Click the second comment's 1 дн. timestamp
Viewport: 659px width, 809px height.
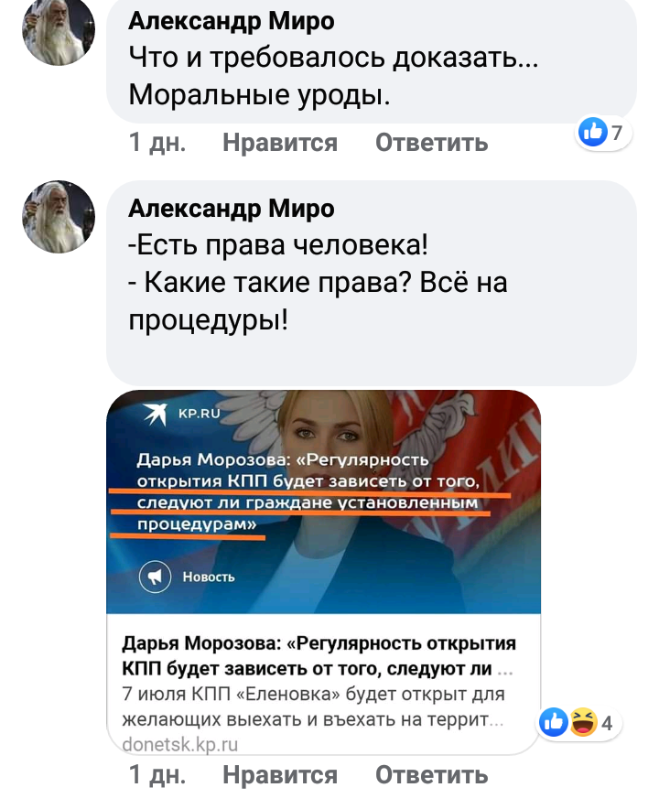click(x=157, y=774)
